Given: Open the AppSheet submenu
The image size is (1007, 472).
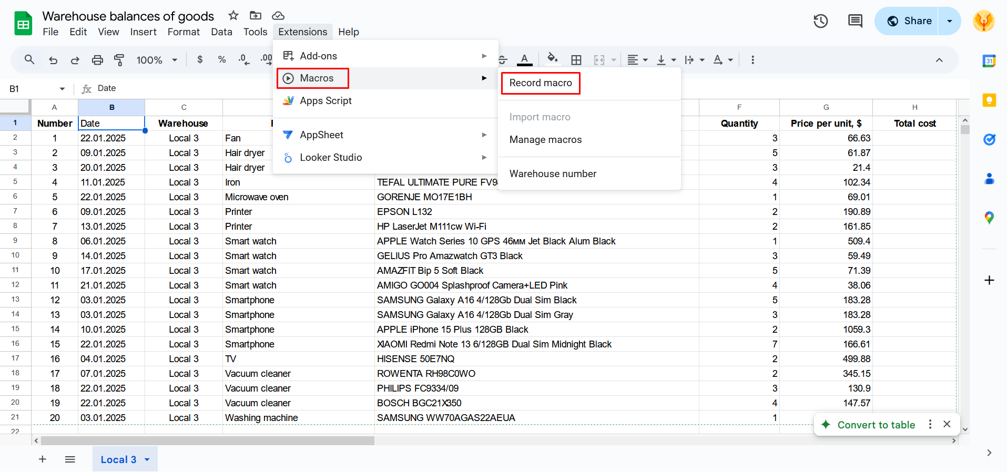Looking at the screenshot, I should 385,135.
